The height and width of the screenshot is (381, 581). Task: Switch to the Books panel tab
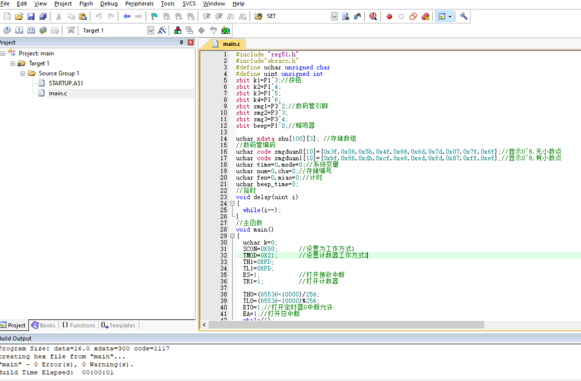tap(44, 325)
